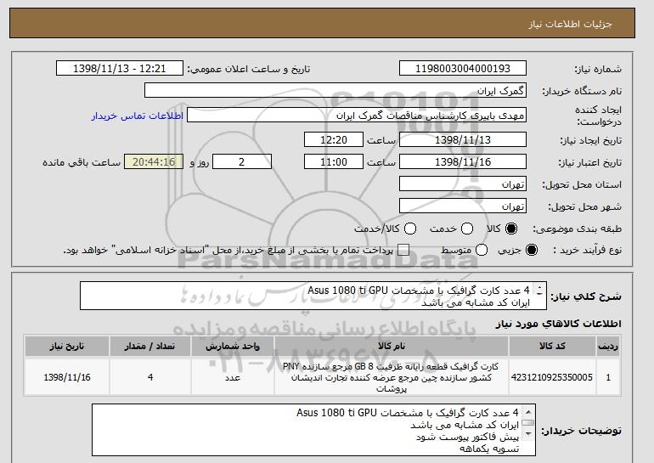This screenshot has width=654, height=463.
Task: Click item code 423121092535​0005 cell
Action: [x=552, y=377]
